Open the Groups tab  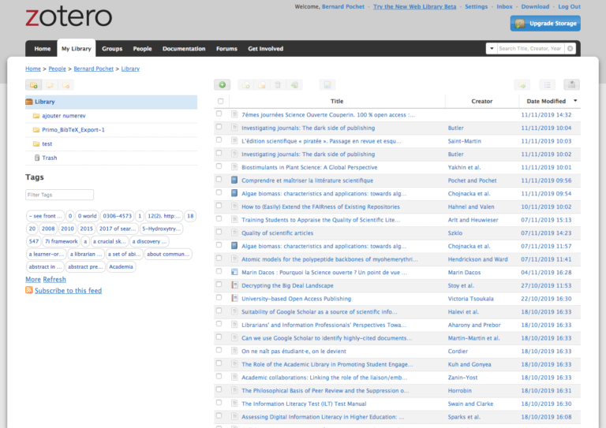112,49
